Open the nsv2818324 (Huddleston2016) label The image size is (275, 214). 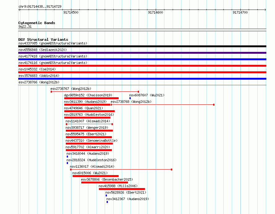point(91,160)
